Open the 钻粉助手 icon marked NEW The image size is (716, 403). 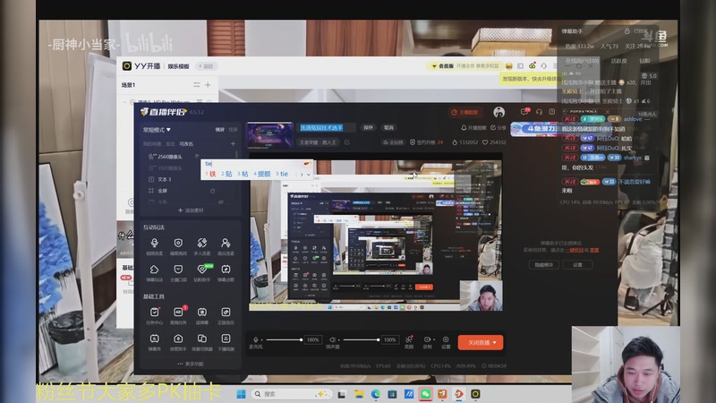(202, 270)
